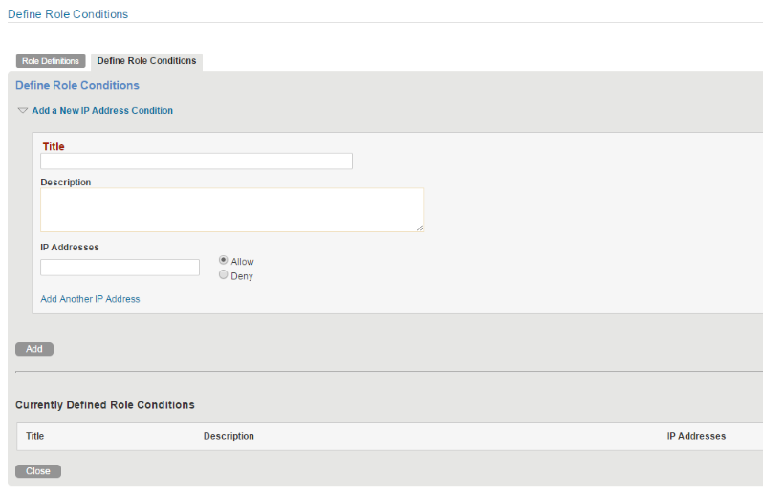Click the Add a New IP Address Condition link
This screenshot has width=763, height=499.
[x=102, y=111]
